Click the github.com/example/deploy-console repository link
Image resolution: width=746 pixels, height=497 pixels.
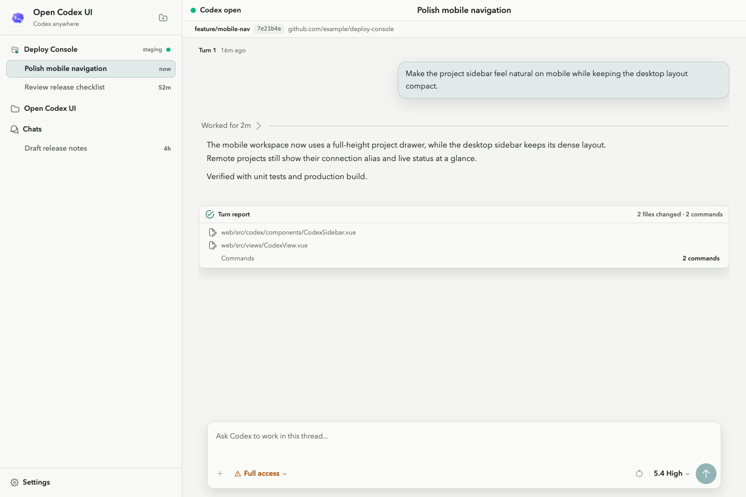(x=341, y=29)
